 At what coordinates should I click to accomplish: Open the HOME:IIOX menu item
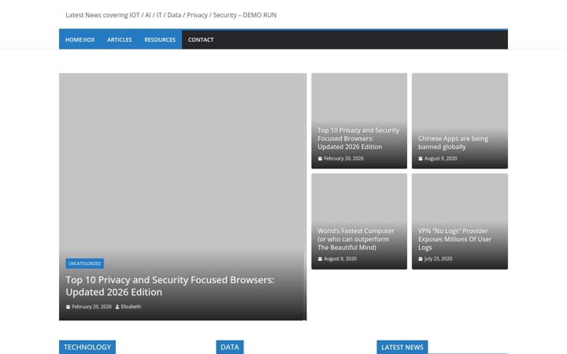click(x=80, y=40)
